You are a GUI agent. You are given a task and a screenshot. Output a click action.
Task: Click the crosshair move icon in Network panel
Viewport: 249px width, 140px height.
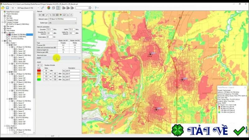point(40,15)
